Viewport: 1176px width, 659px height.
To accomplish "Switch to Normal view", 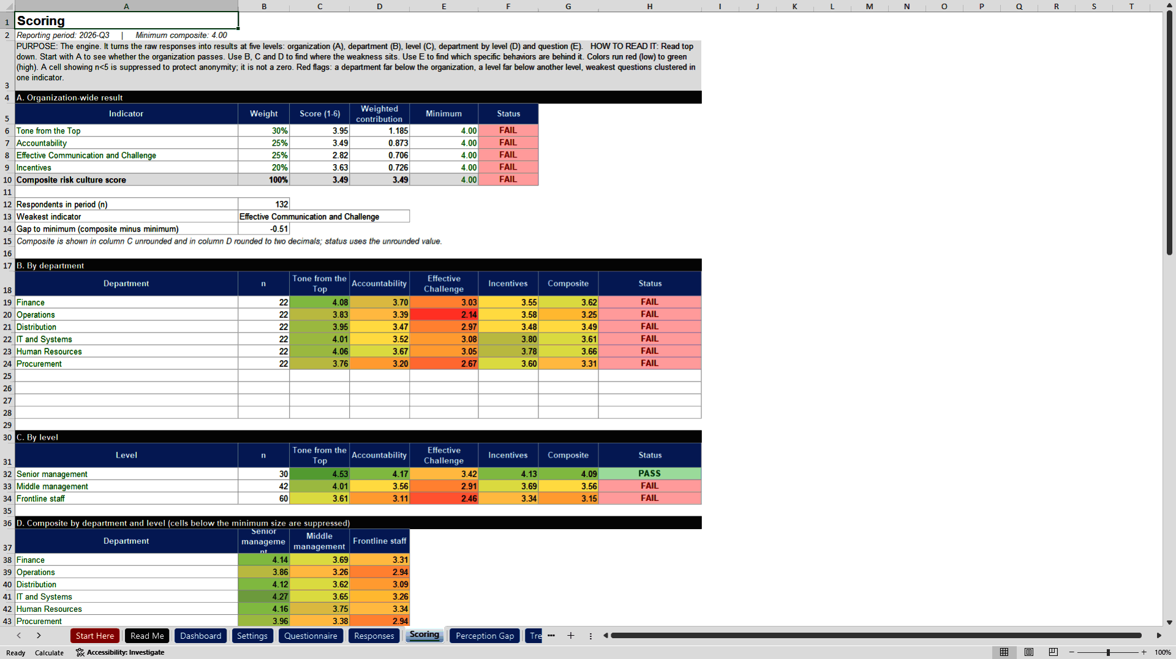I will tap(1004, 652).
